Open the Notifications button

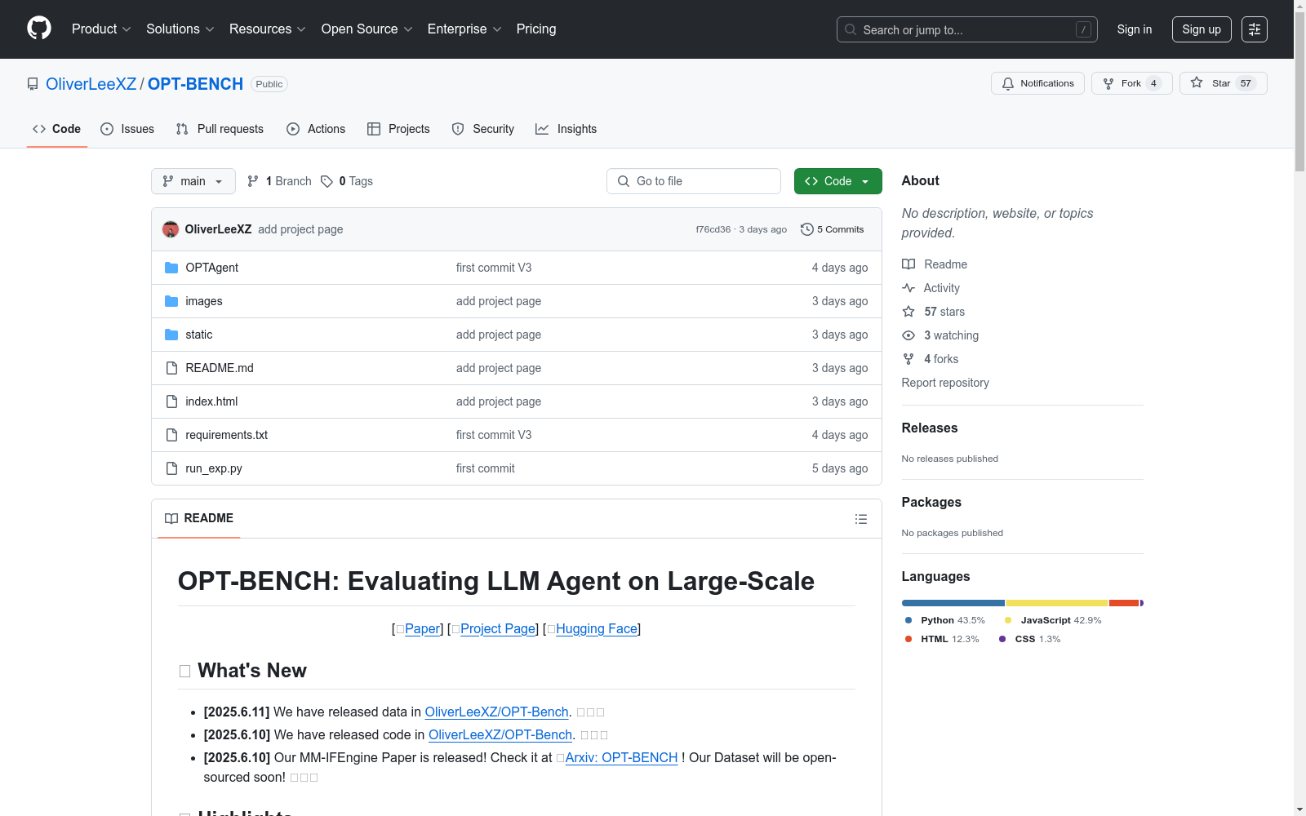point(1037,83)
